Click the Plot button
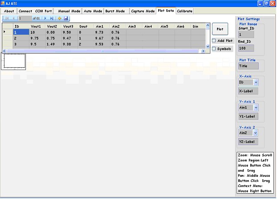The width and height of the screenshot is (277, 199). pyautogui.click(x=220, y=29)
